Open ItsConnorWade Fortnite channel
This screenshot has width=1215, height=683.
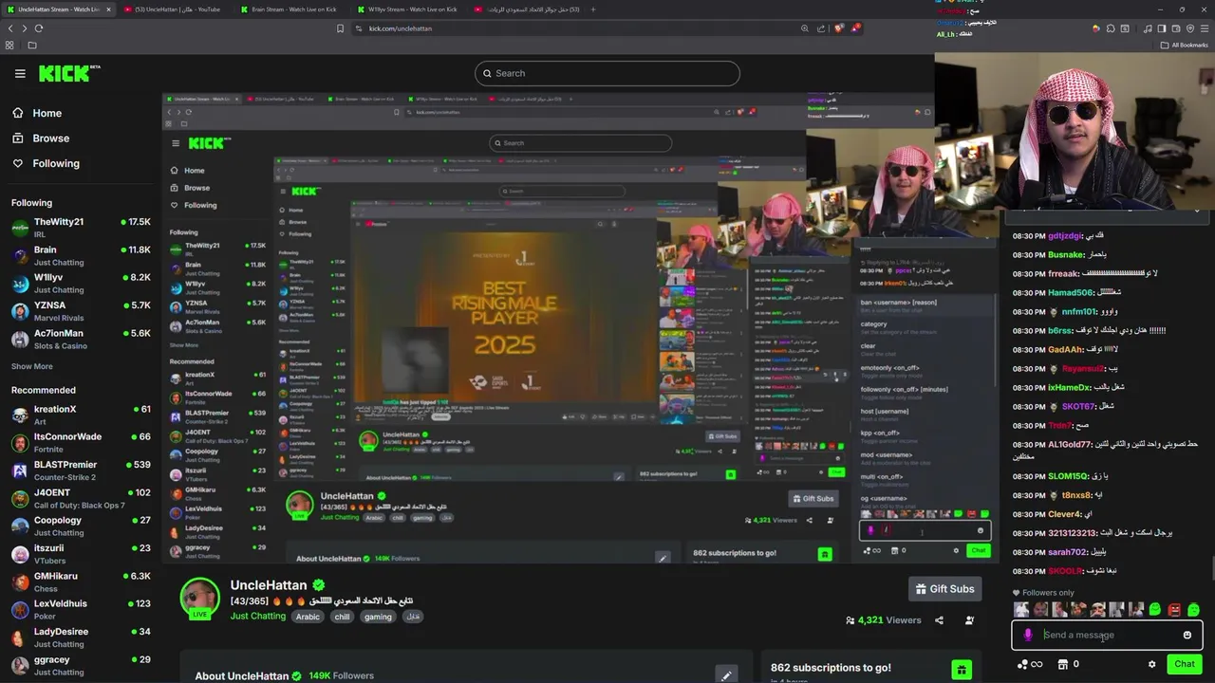click(80, 442)
